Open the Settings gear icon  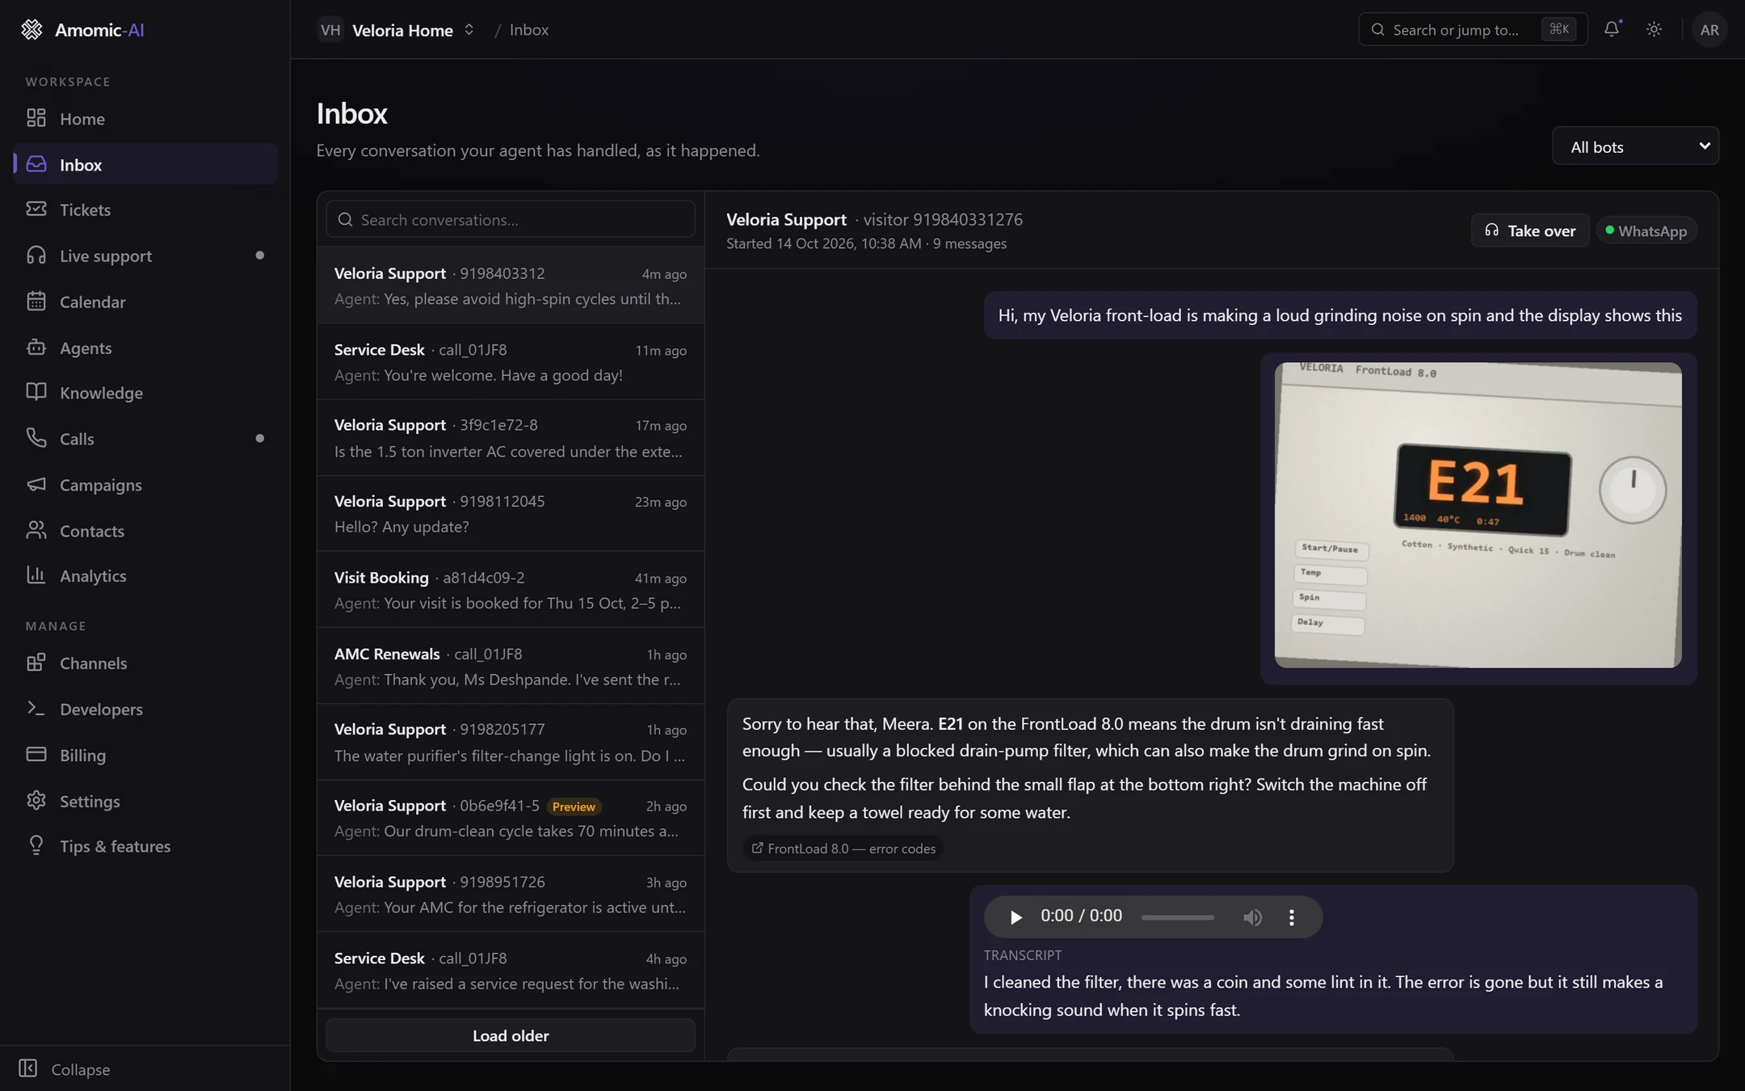pos(36,801)
